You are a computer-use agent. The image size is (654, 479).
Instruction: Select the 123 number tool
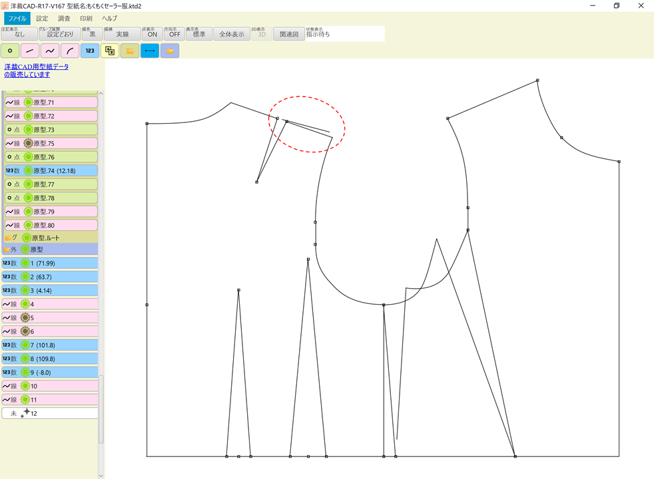tap(89, 51)
